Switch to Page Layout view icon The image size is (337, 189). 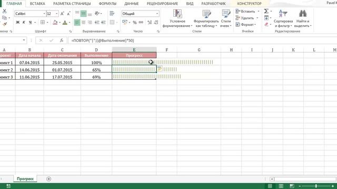pos(281,186)
